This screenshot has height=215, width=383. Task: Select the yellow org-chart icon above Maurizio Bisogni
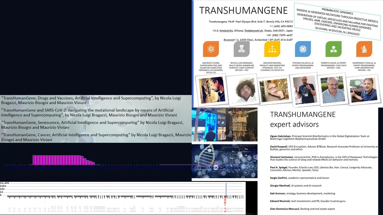272,49
